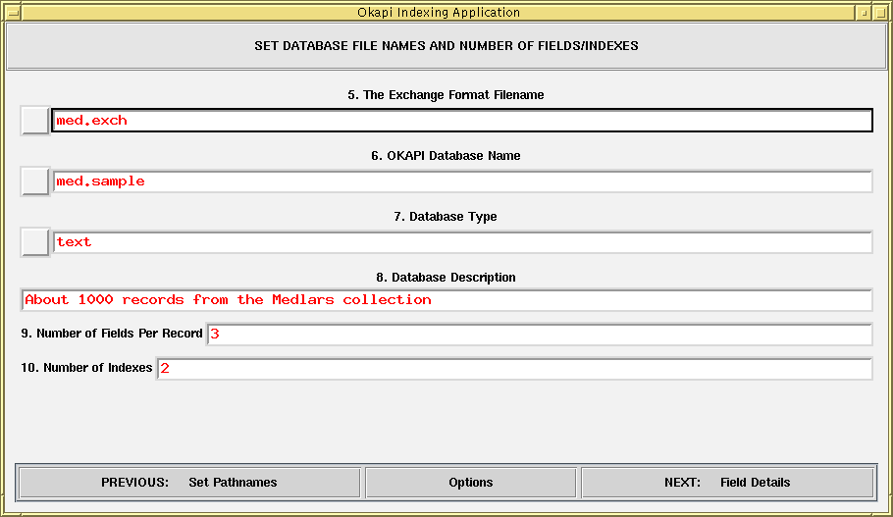Screen dimensions: 893x517
Task: Click the SET DATABASE FILE NAMES heading
Action: (x=446, y=45)
